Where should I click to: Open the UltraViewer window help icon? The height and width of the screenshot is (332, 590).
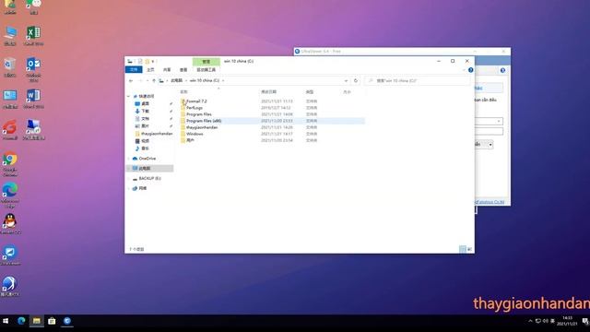click(502, 70)
